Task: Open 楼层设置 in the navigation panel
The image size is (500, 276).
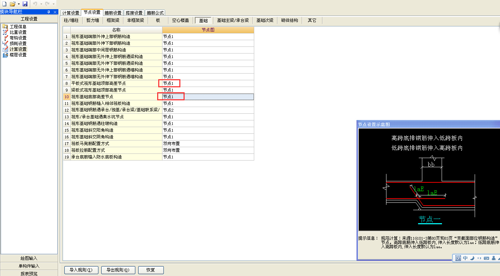Action: pyautogui.click(x=18, y=55)
